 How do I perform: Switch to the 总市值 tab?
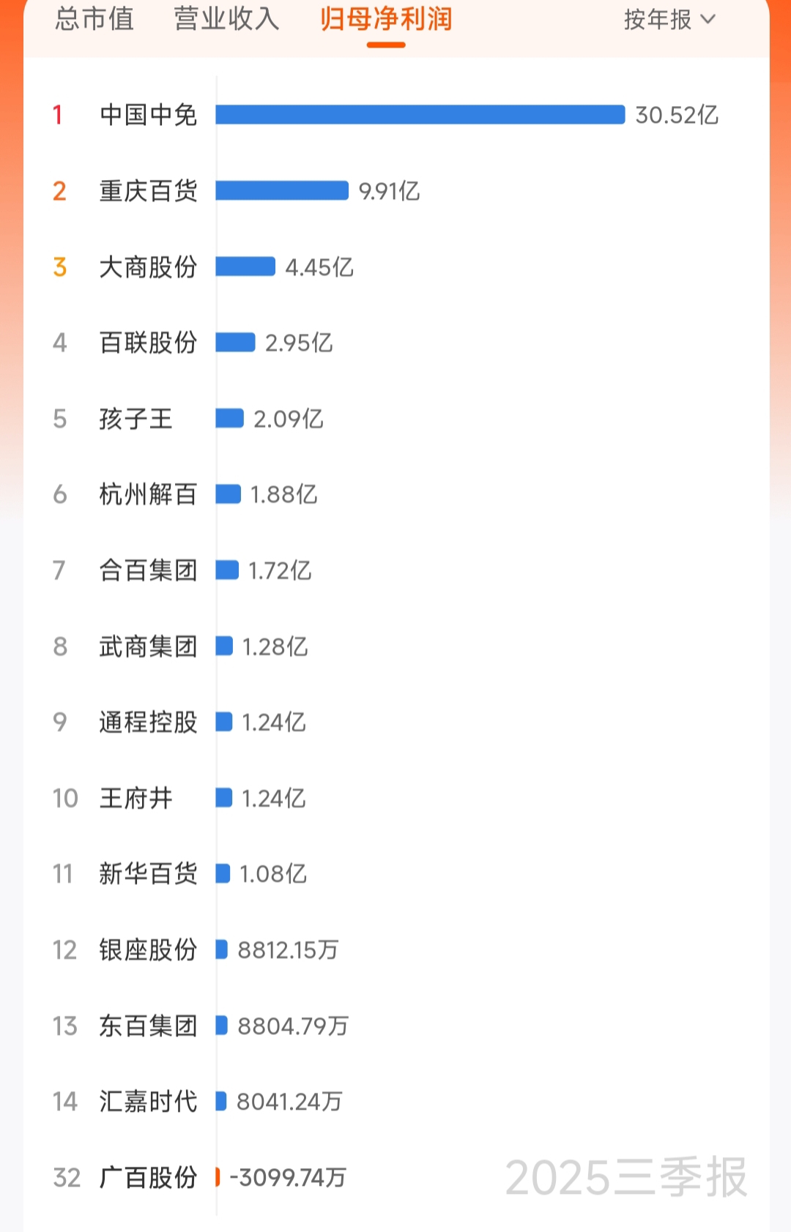pos(94,20)
